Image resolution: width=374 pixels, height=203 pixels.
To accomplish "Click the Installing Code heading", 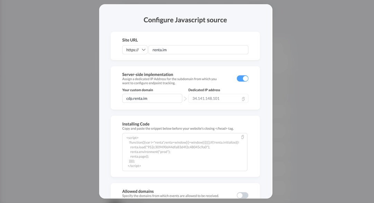I will (x=136, y=124).
